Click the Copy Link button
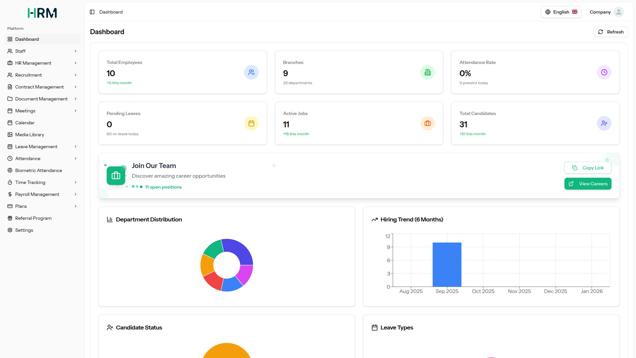The width and height of the screenshot is (636, 358). 588,168
